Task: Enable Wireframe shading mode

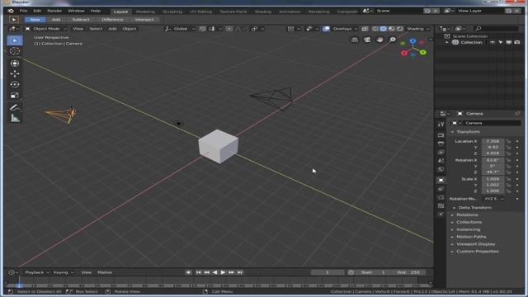Action: tap(375, 29)
